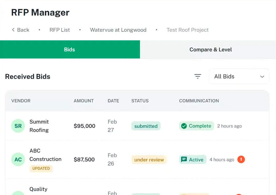Click the RFP Manager title
This screenshot has height=195, width=276.
click(40, 12)
